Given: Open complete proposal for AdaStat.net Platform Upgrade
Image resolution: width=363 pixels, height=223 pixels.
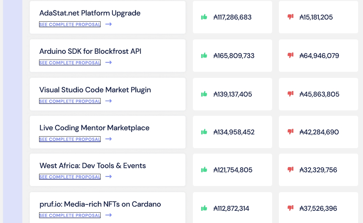Looking at the screenshot, I should click(70, 24).
